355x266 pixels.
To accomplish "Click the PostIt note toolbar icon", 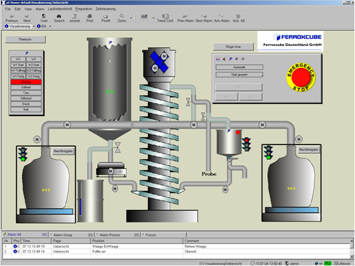I will coord(105,16).
